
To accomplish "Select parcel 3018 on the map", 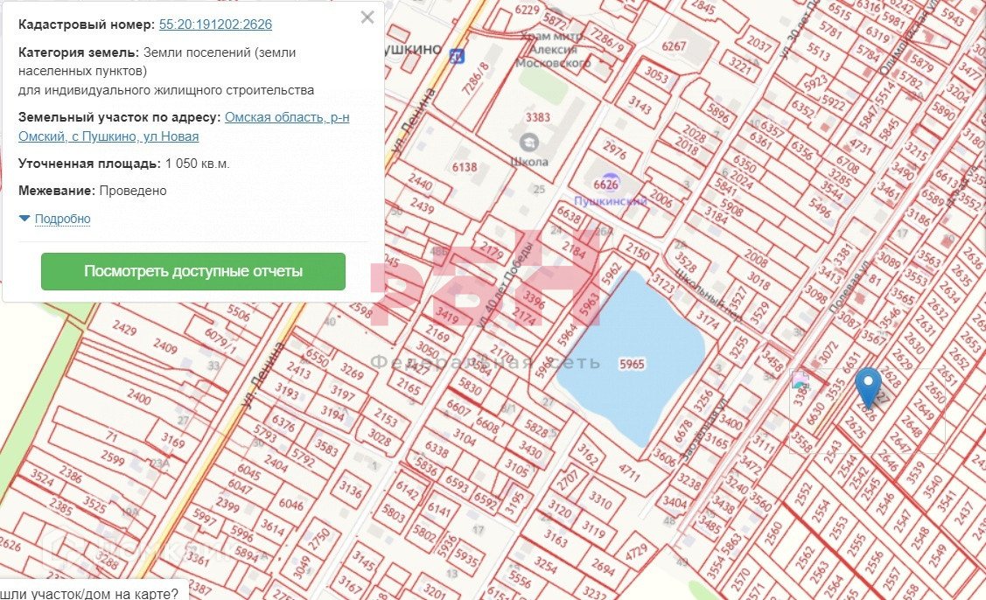I will 759,280.
